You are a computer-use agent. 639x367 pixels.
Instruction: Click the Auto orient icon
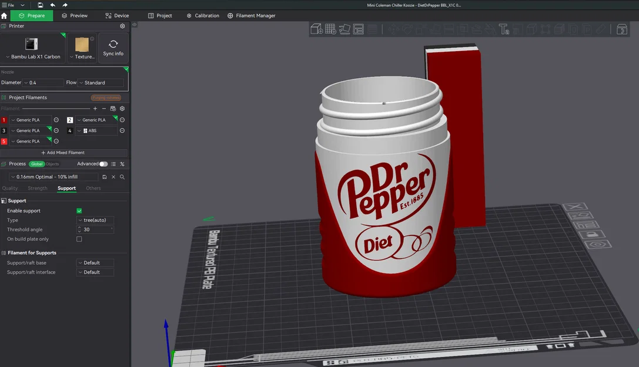344,29
